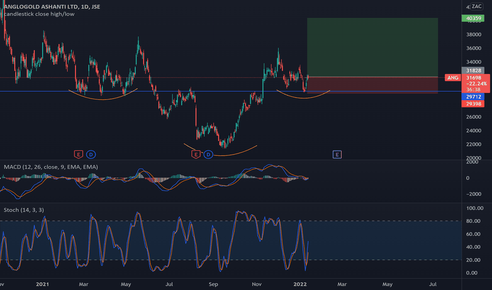Click the Sep time axis label
The width and height of the screenshot is (492, 290).
coord(213,284)
